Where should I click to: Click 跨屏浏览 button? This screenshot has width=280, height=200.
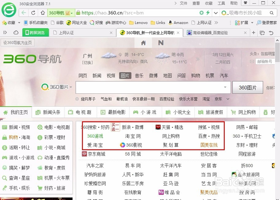coord(35,33)
